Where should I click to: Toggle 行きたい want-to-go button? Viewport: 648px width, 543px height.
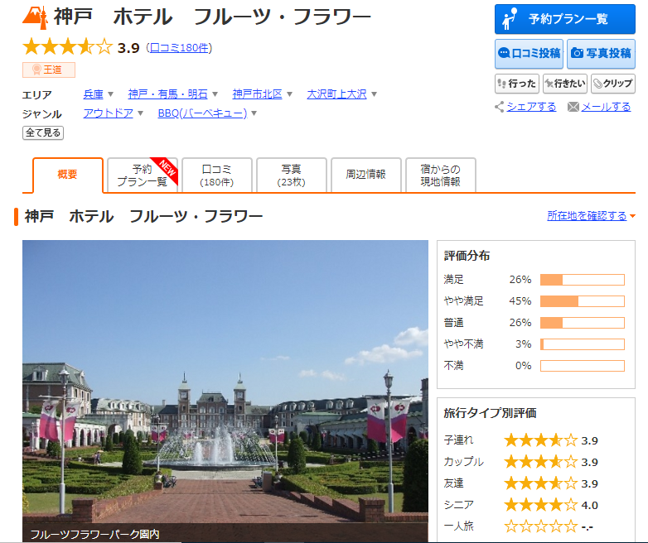click(x=564, y=84)
